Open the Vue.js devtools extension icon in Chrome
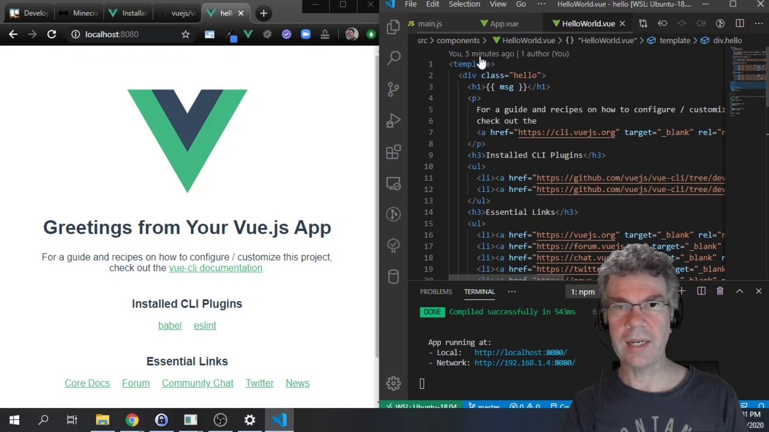 (x=248, y=34)
